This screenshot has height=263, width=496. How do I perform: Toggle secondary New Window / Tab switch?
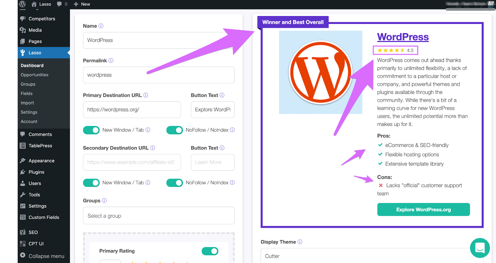click(91, 183)
